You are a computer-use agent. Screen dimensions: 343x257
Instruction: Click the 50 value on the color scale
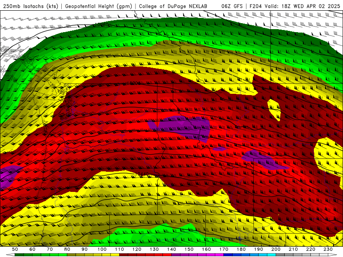coord(15,249)
